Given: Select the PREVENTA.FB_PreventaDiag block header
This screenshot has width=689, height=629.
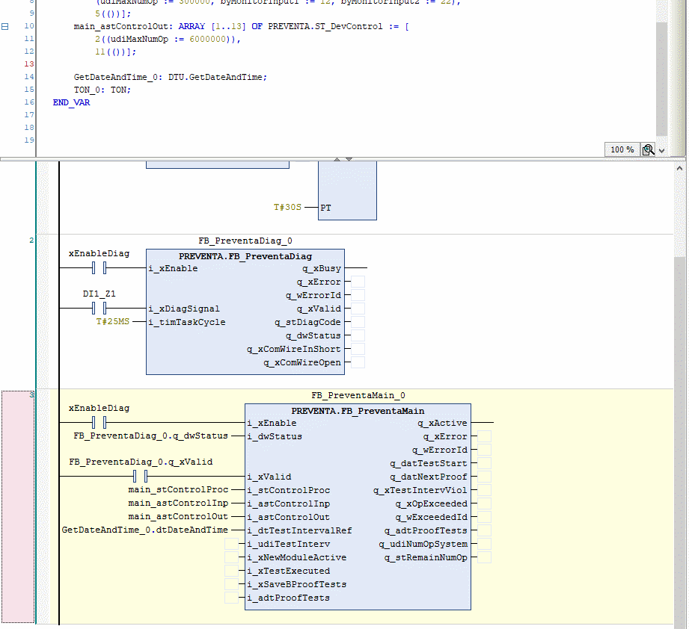Looking at the screenshot, I should pyautogui.click(x=245, y=255).
